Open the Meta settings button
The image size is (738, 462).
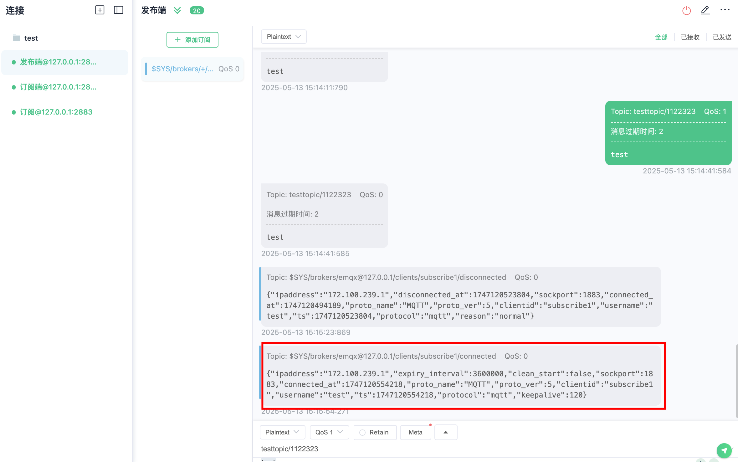pos(415,432)
